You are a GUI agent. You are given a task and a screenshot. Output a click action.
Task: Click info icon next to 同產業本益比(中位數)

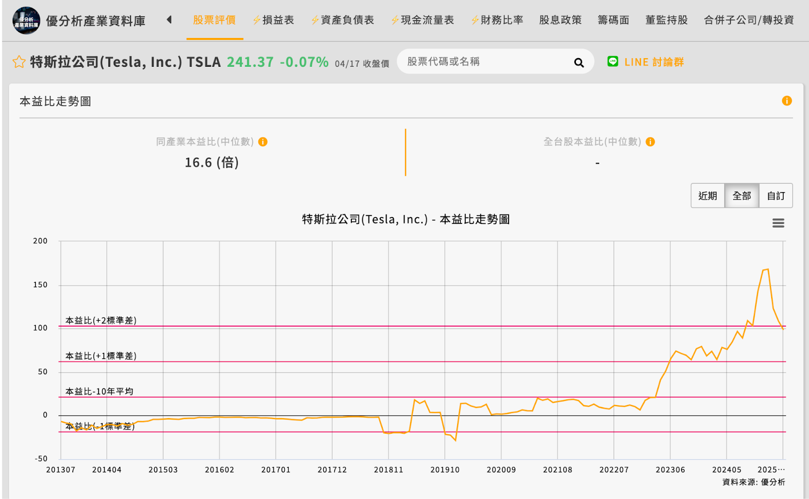(x=262, y=142)
